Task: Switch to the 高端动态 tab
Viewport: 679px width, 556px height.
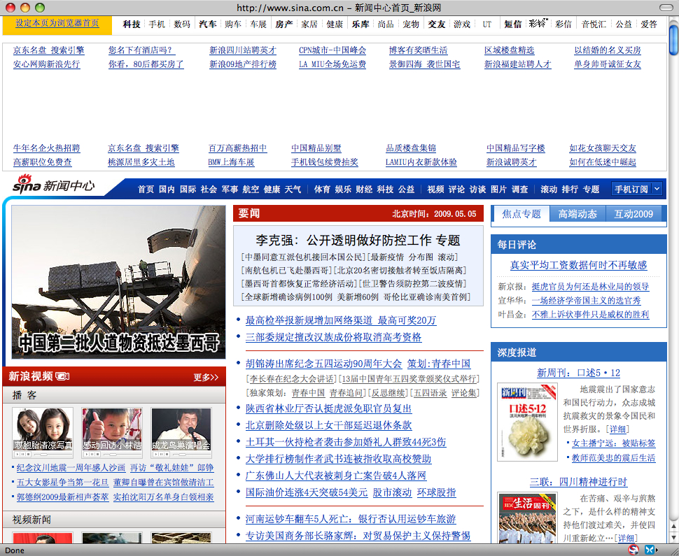Action: [x=577, y=214]
